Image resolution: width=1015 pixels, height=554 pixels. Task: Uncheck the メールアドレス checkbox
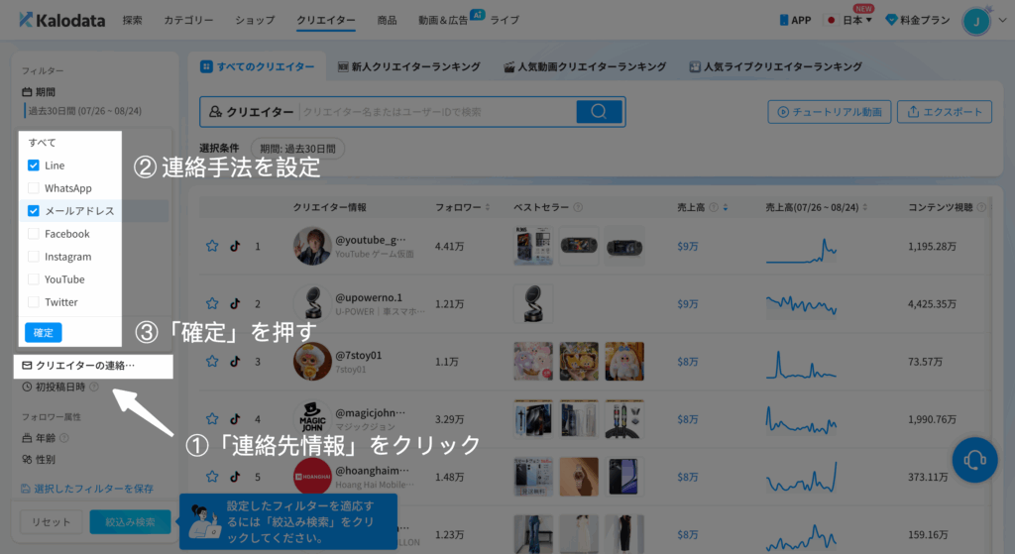(x=34, y=211)
